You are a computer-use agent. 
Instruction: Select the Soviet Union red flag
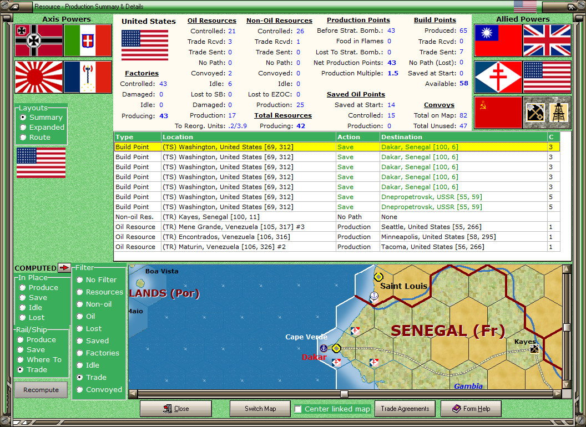click(498, 113)
